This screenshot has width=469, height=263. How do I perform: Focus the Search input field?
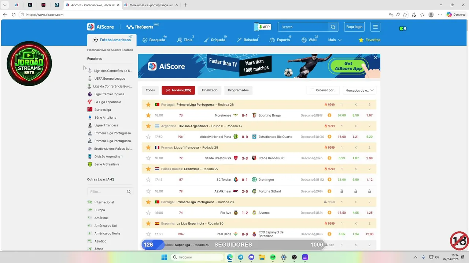click(304, 27)
